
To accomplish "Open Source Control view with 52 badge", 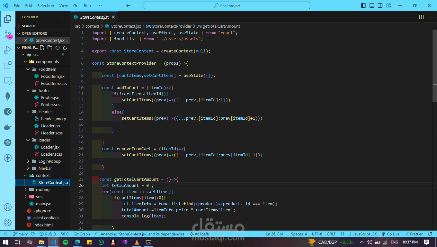I will click(x=8, y=35).
